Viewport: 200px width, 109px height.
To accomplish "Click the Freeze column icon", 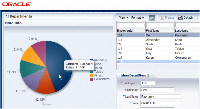I will coord(162,18).
